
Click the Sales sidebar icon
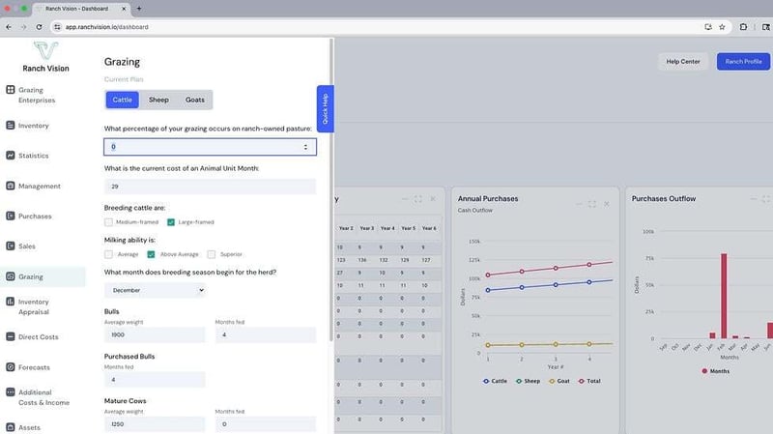[x=11, y=246]
